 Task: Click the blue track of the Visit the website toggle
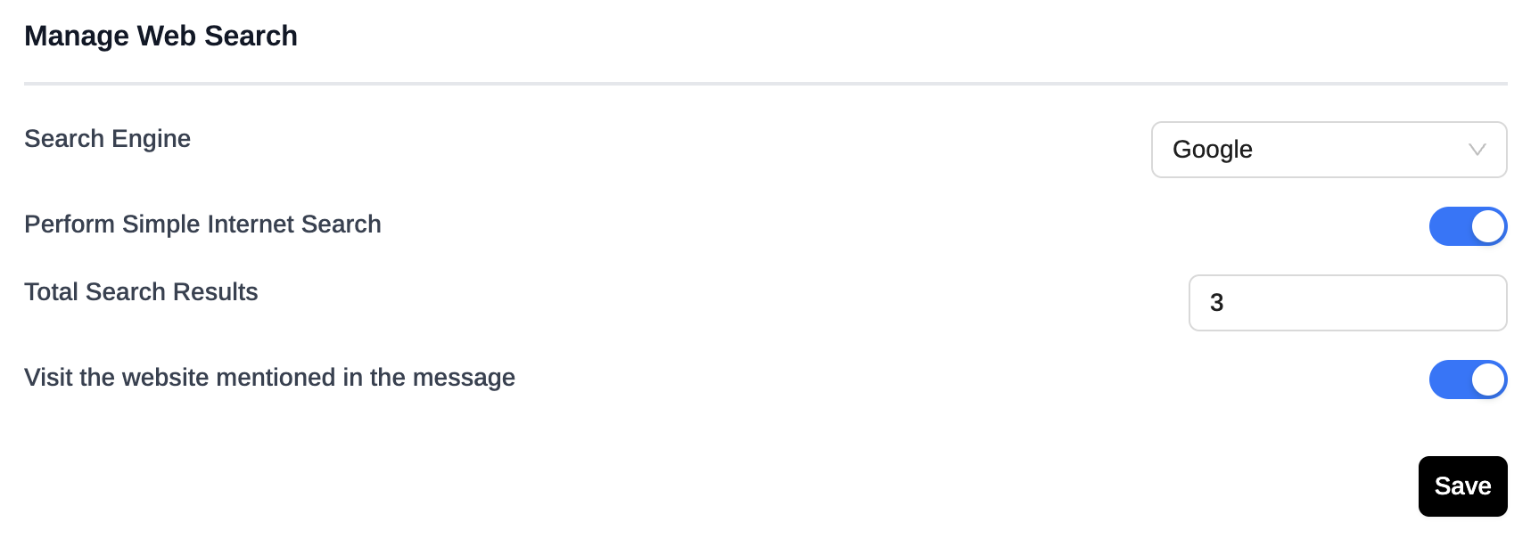(1448, 380)
